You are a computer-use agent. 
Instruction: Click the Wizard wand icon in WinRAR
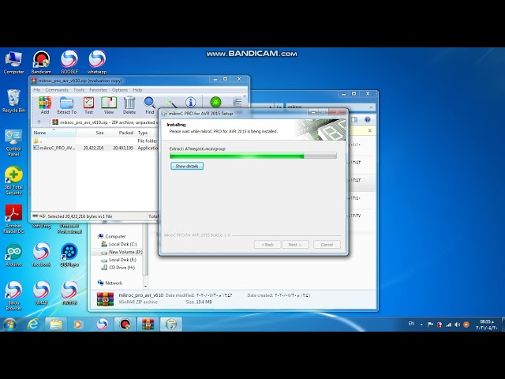pos(170,103)
